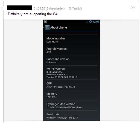The height and width of the screenshot is (123, 140).
Task: Select the Android version row
Action: 71,50
